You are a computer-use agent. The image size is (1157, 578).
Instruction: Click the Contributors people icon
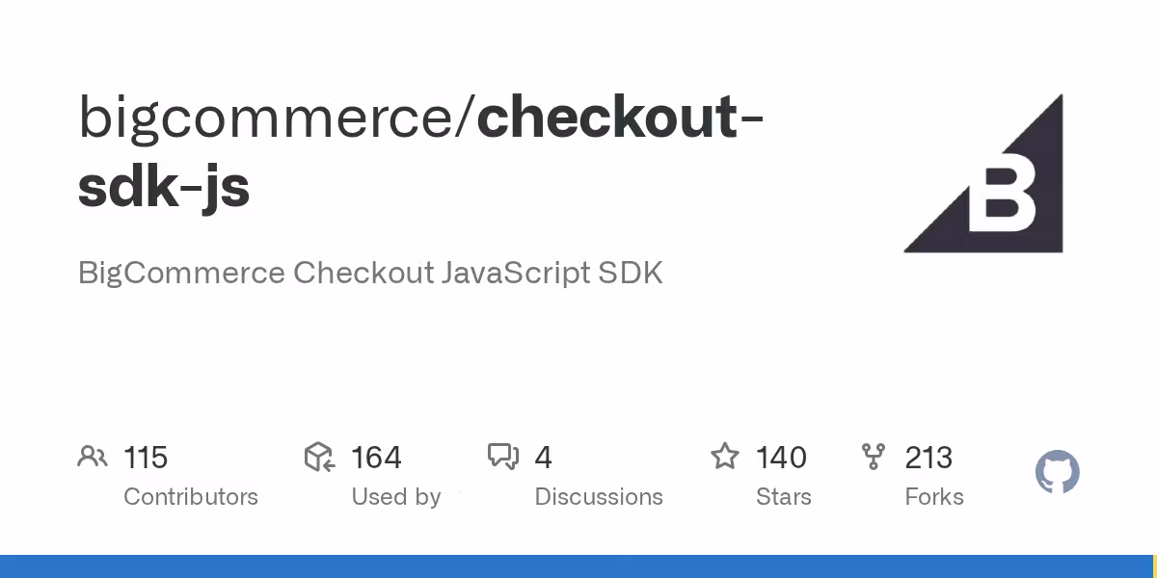point(93,457)
